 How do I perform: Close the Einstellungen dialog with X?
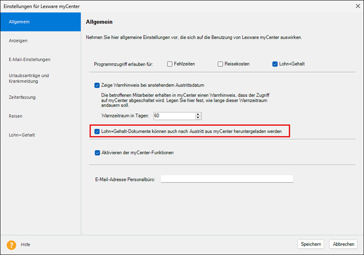[358, 6]
